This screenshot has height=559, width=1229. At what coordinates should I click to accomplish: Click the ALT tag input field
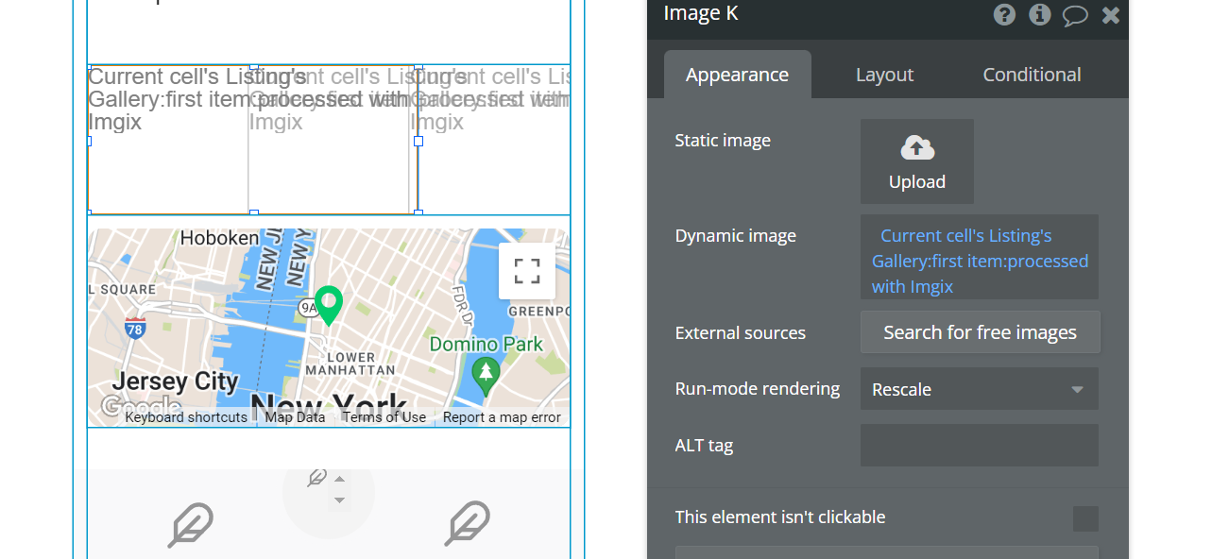coord(980,446)
